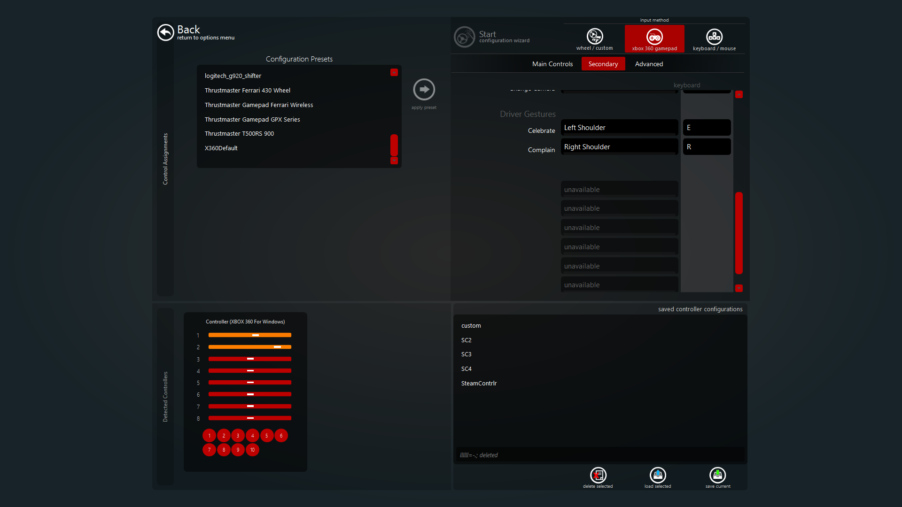Screen dimensions: 902x507
Task: Select wheel / custom input method
Action: [594, 37]
